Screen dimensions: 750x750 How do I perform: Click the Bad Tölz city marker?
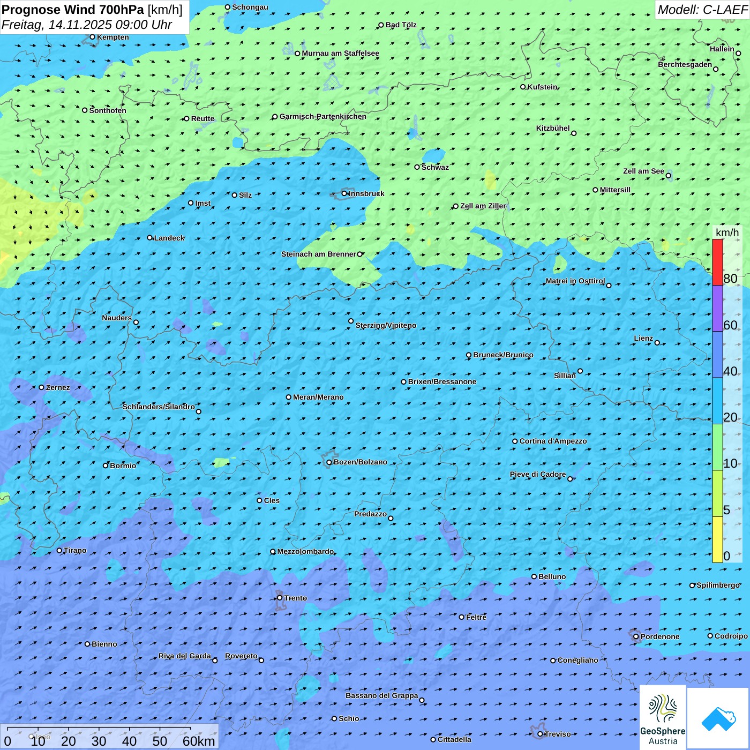(x=381, y=25)
